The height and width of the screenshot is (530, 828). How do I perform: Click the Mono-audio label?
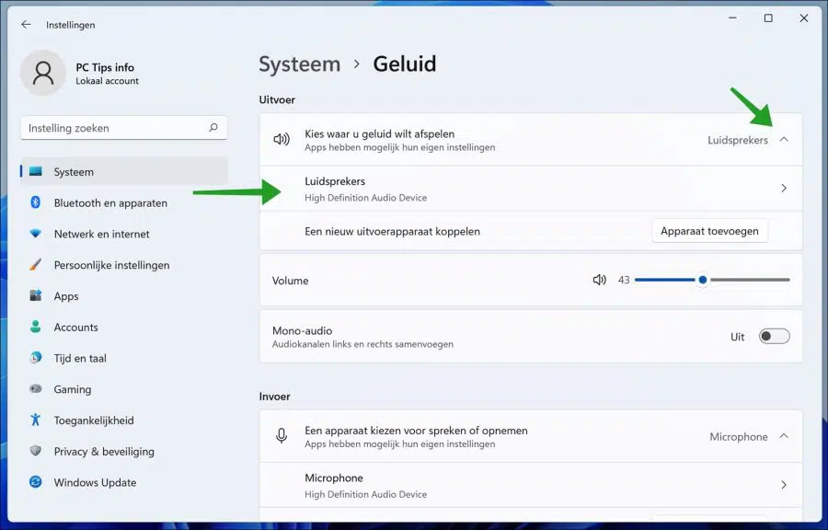click(x=302, y=330)
